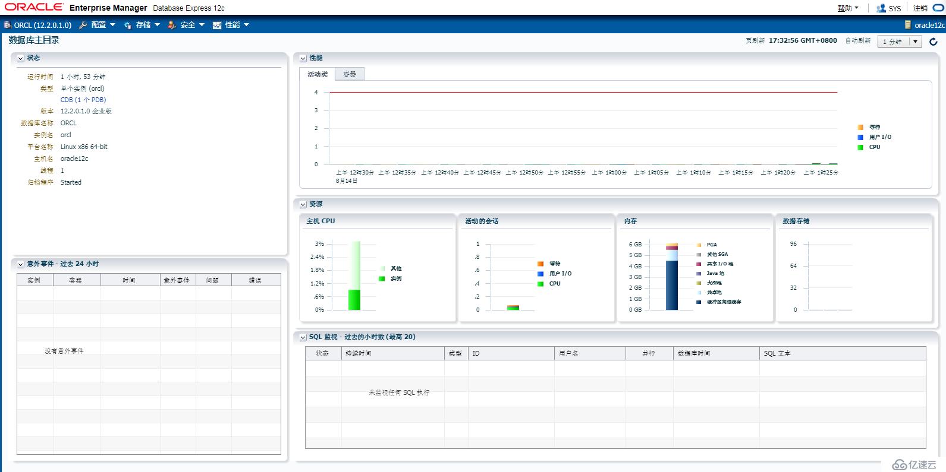Open the 配置 menu
Screen dimensions: 946x472
click(x=103, y=25)
